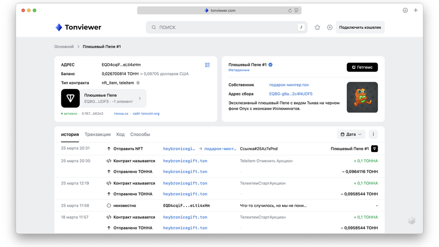Copy address EQD4cqiF...eLti4xHm in АДРЕС row
Viewport: 439px width, 247px height.
121,65
